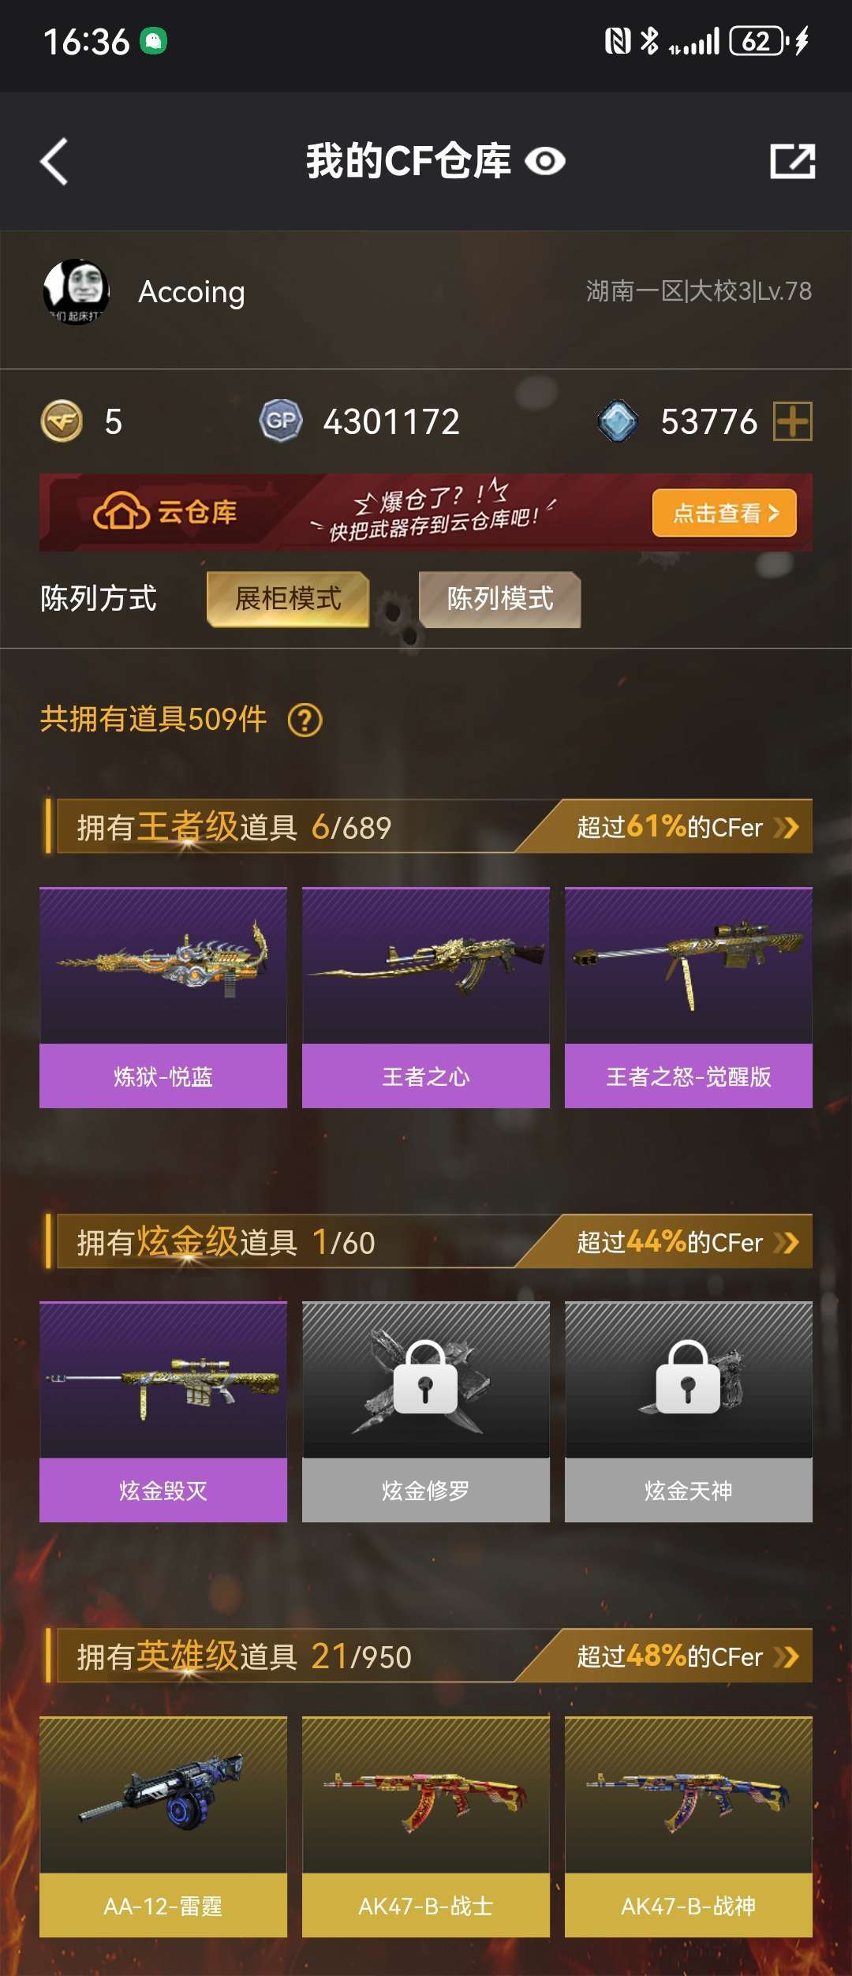The image size is (852, 1976).
Task: Tap the Accoing profile avatar
Action: tap(77, 292)
